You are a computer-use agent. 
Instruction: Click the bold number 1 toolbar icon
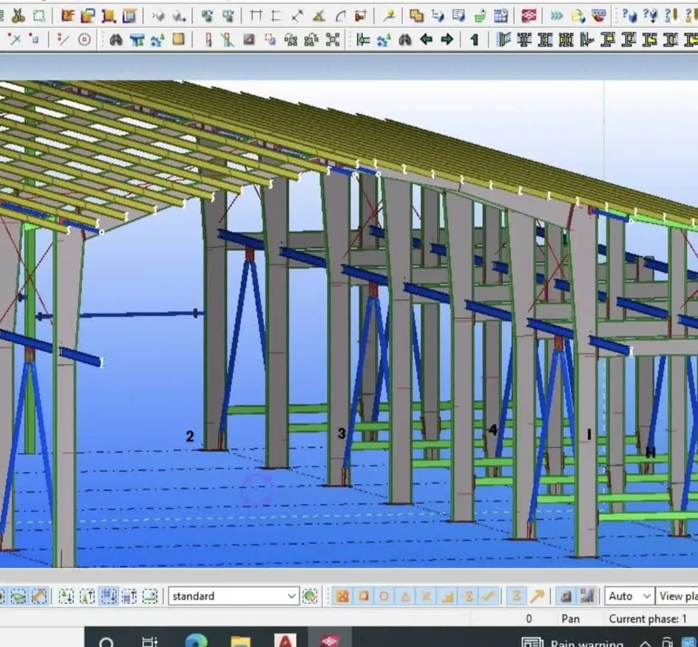[x=474, y=40]
